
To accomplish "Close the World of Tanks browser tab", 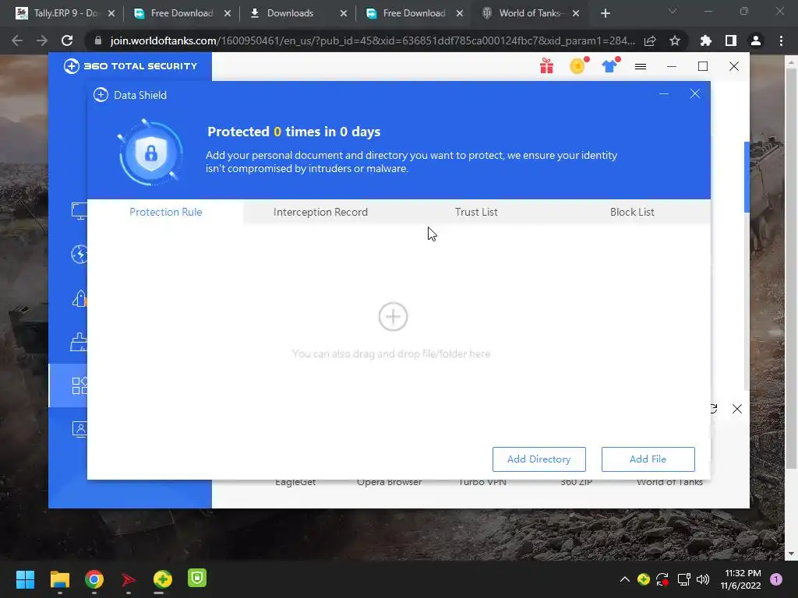I will (576, 13).
